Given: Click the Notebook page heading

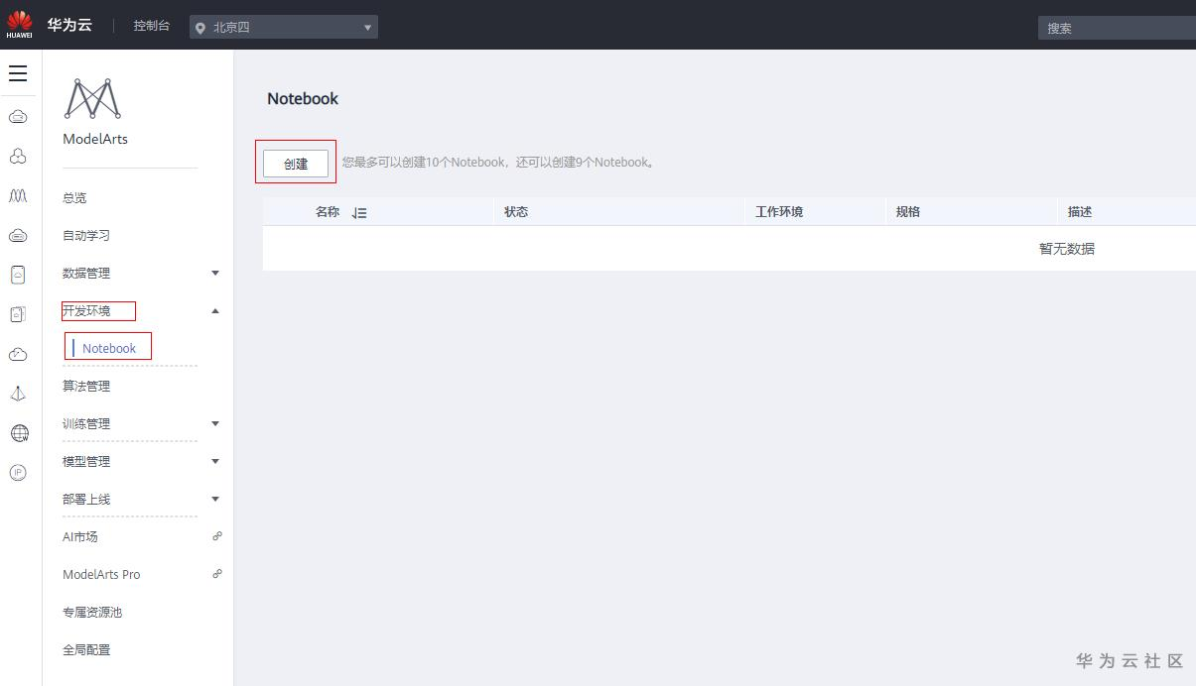Looking at the screenshot, I should (303, 99).
